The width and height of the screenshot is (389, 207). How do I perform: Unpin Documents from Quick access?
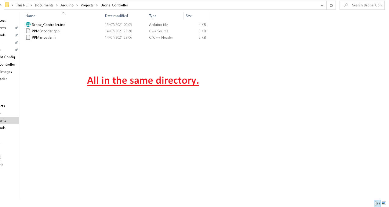(x=16, y=28)
